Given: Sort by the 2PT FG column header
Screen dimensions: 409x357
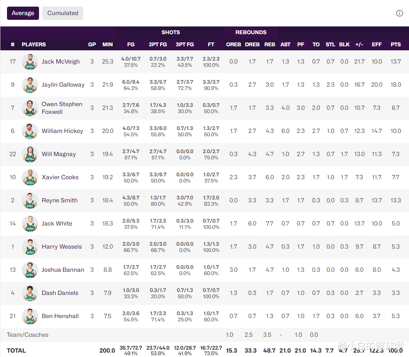Looking at the screenshot, I should point(158,44).
